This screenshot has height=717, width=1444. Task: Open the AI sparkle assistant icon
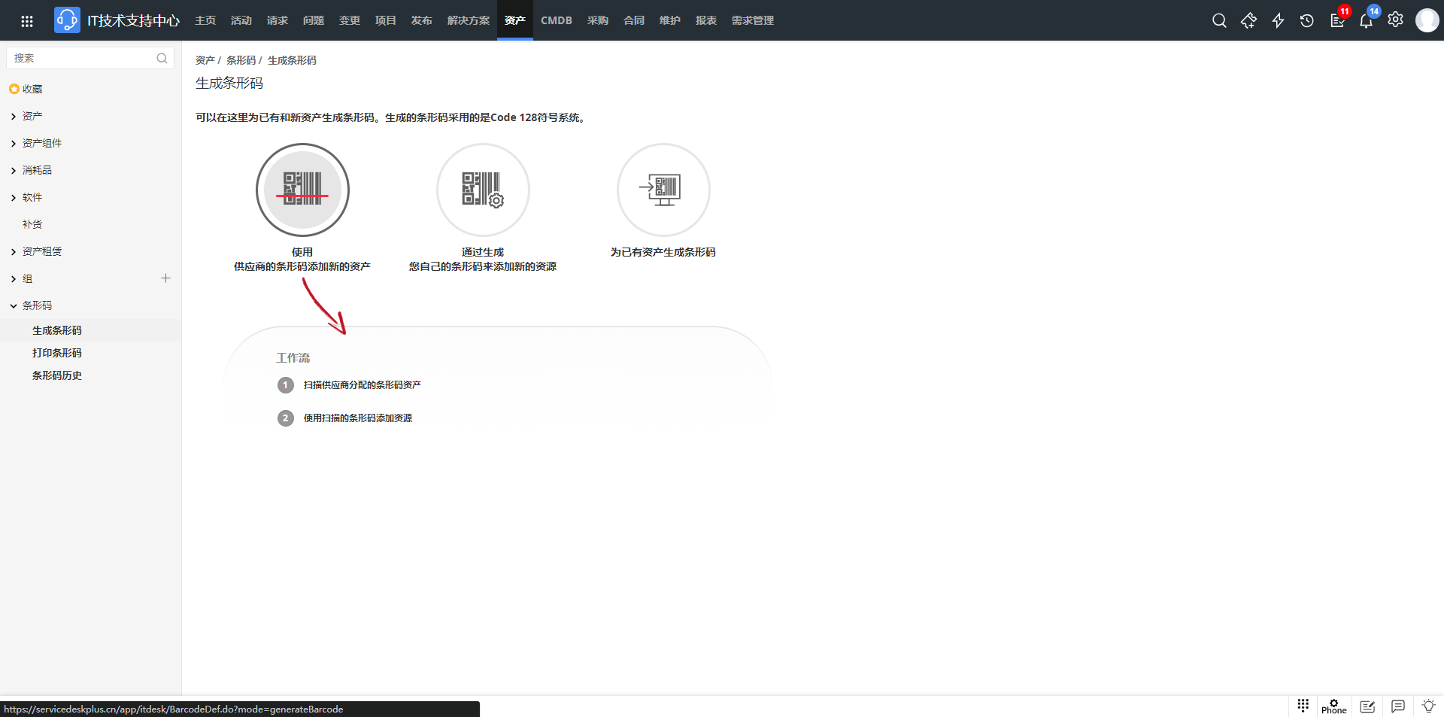point(1248,20)
